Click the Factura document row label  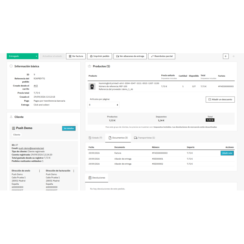click(x=118, y=153)
